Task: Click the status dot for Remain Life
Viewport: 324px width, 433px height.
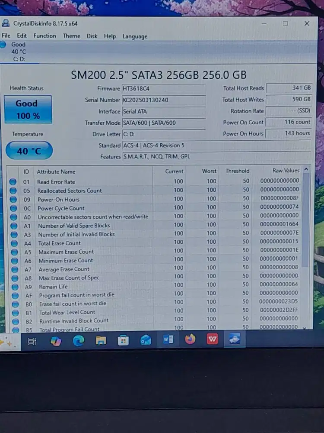Action: pos(15,287)
